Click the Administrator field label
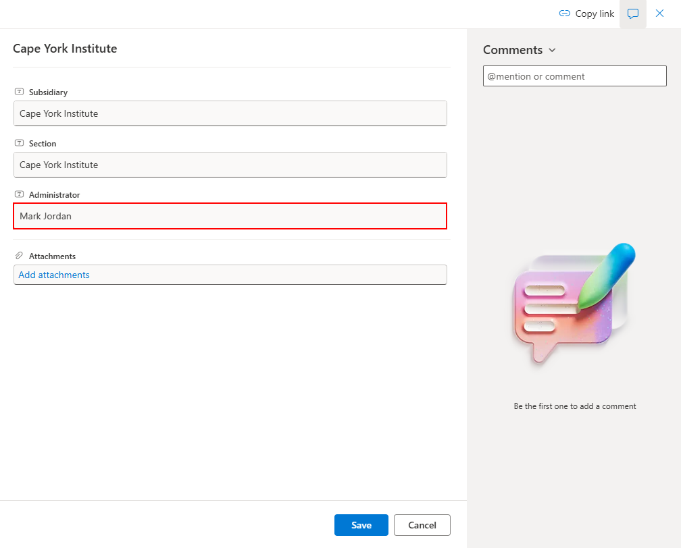 tap(54, 195)
